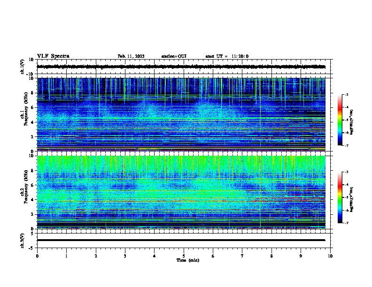Click time axis tick label "4"
372x287 pixels.
155,256
